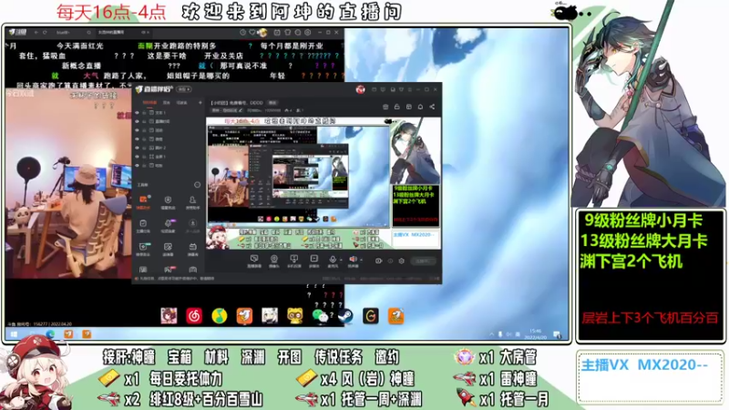Click the taskbar clock
The image size is (729, 410).
(535, 334)
